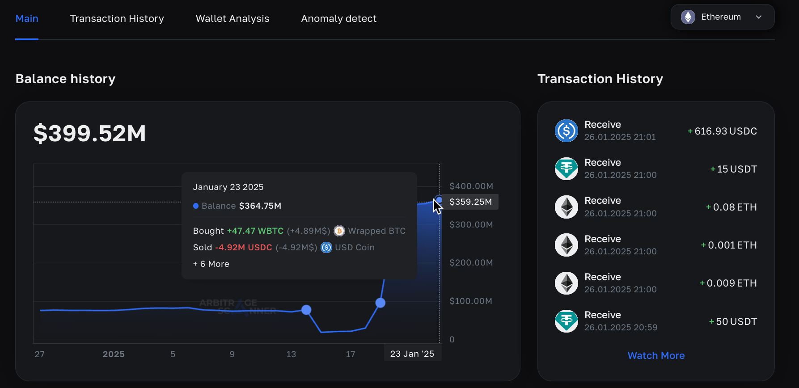This screenshot has width=799, height=388.
Task: Click the Ethereum icon for 0.001 ETH receive
Action: click(x=566, y=245)
